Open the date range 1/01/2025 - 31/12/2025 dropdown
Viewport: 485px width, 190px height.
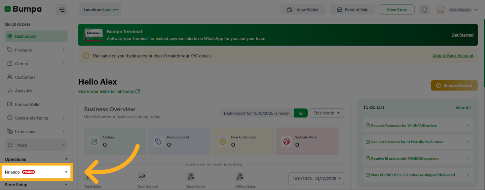click(316, 179)
